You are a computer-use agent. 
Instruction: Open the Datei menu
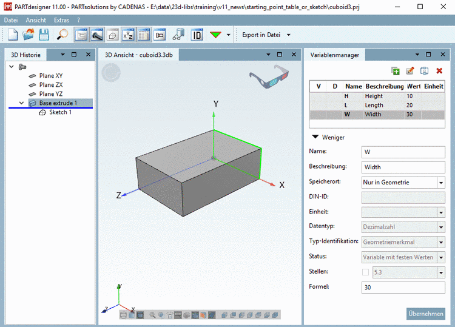(11, 20)
